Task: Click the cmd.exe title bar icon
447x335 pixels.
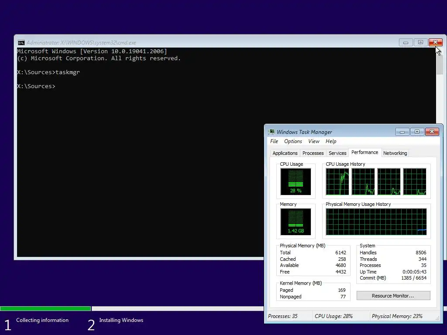Action: [x=21, y=43]
